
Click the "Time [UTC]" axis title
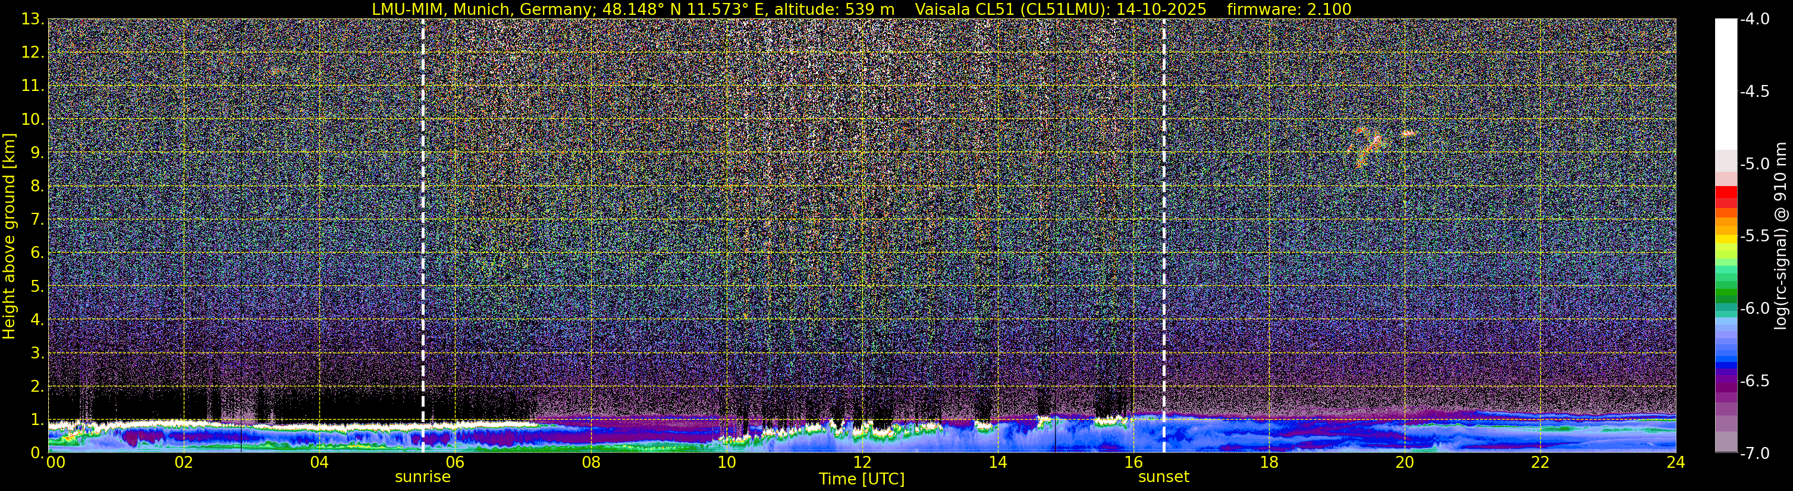click(x=862, y=479)
